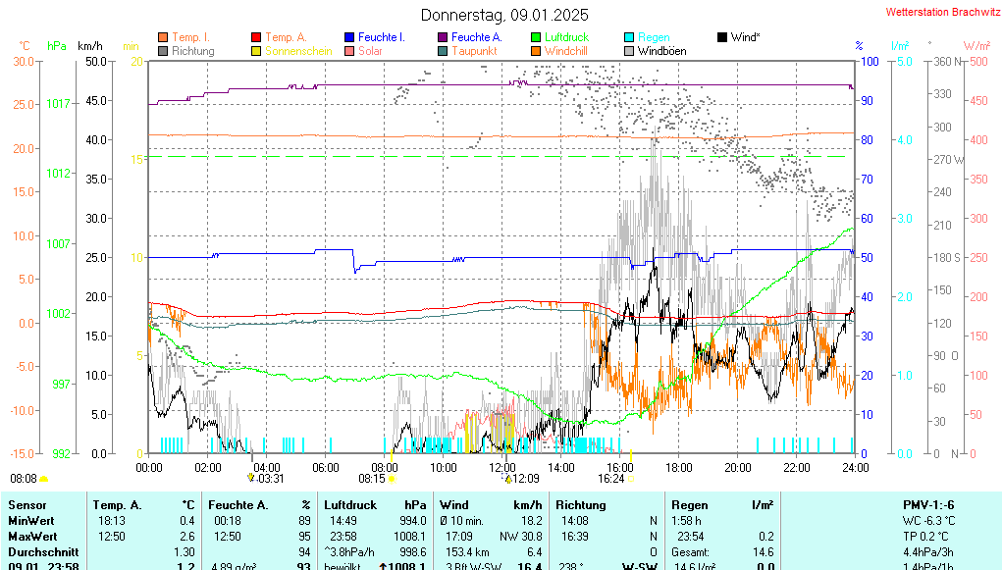1002x570 pixels.
Task: Click the Donnerstag, 09.01.2025 chart title
Action: click(504, 15)
